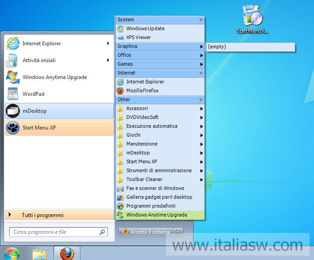Launch Fax e scanner di Windows icon
Image resolution: width=314 pixels, height=260 pixels.
(120, 188)
